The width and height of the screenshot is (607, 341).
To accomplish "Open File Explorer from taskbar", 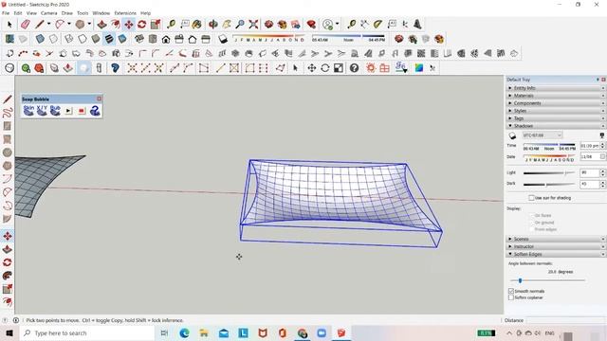I will [204, 332].
